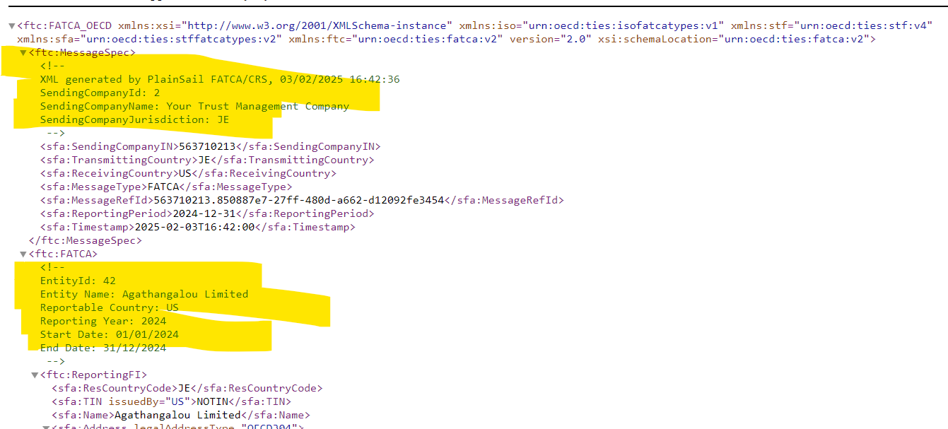Click the closing /ftc:MessageSpec tag
Viewport: 948px width, 429px height.
[85, 240]
